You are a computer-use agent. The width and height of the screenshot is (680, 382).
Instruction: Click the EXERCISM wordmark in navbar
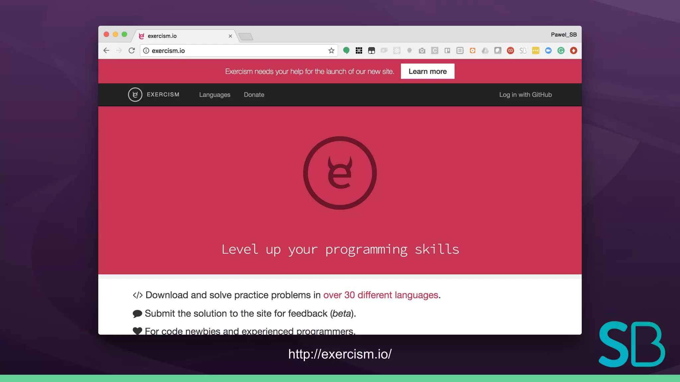click(x=163, y=95)
